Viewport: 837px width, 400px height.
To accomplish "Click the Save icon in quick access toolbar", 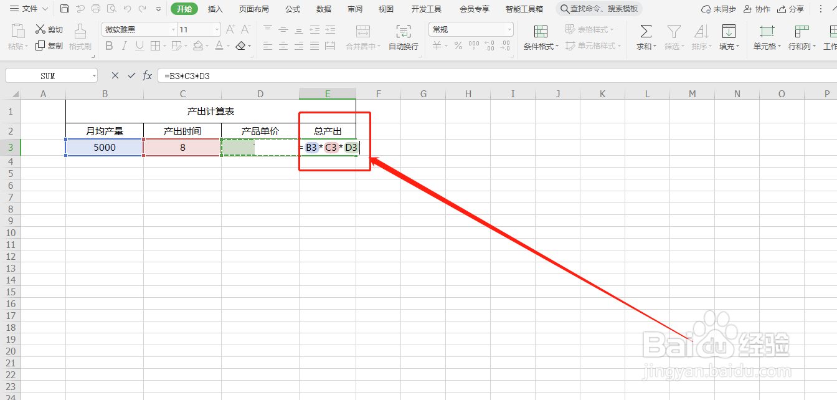I will pos(65,9).
